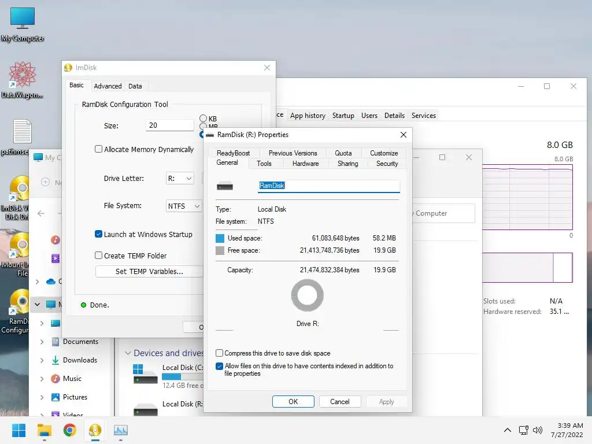Screen dimensions: 592x444
Task: Click OK in RamDisk Properties
Action: click(x=293, y=402)
